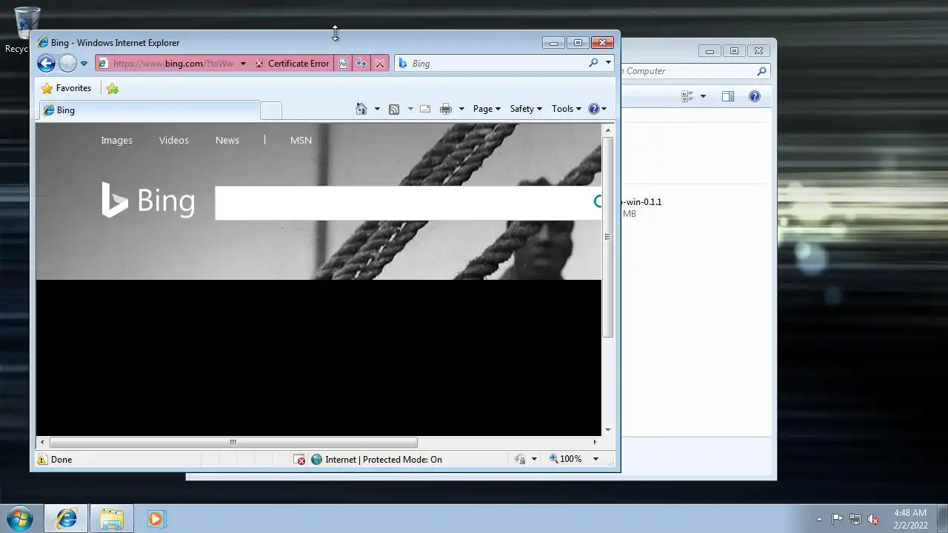This screenshot has width=948, height=533.
Task: Open the recent pages dropdown beside Forward
Action: pyautogui.click(x=84, y=64)
